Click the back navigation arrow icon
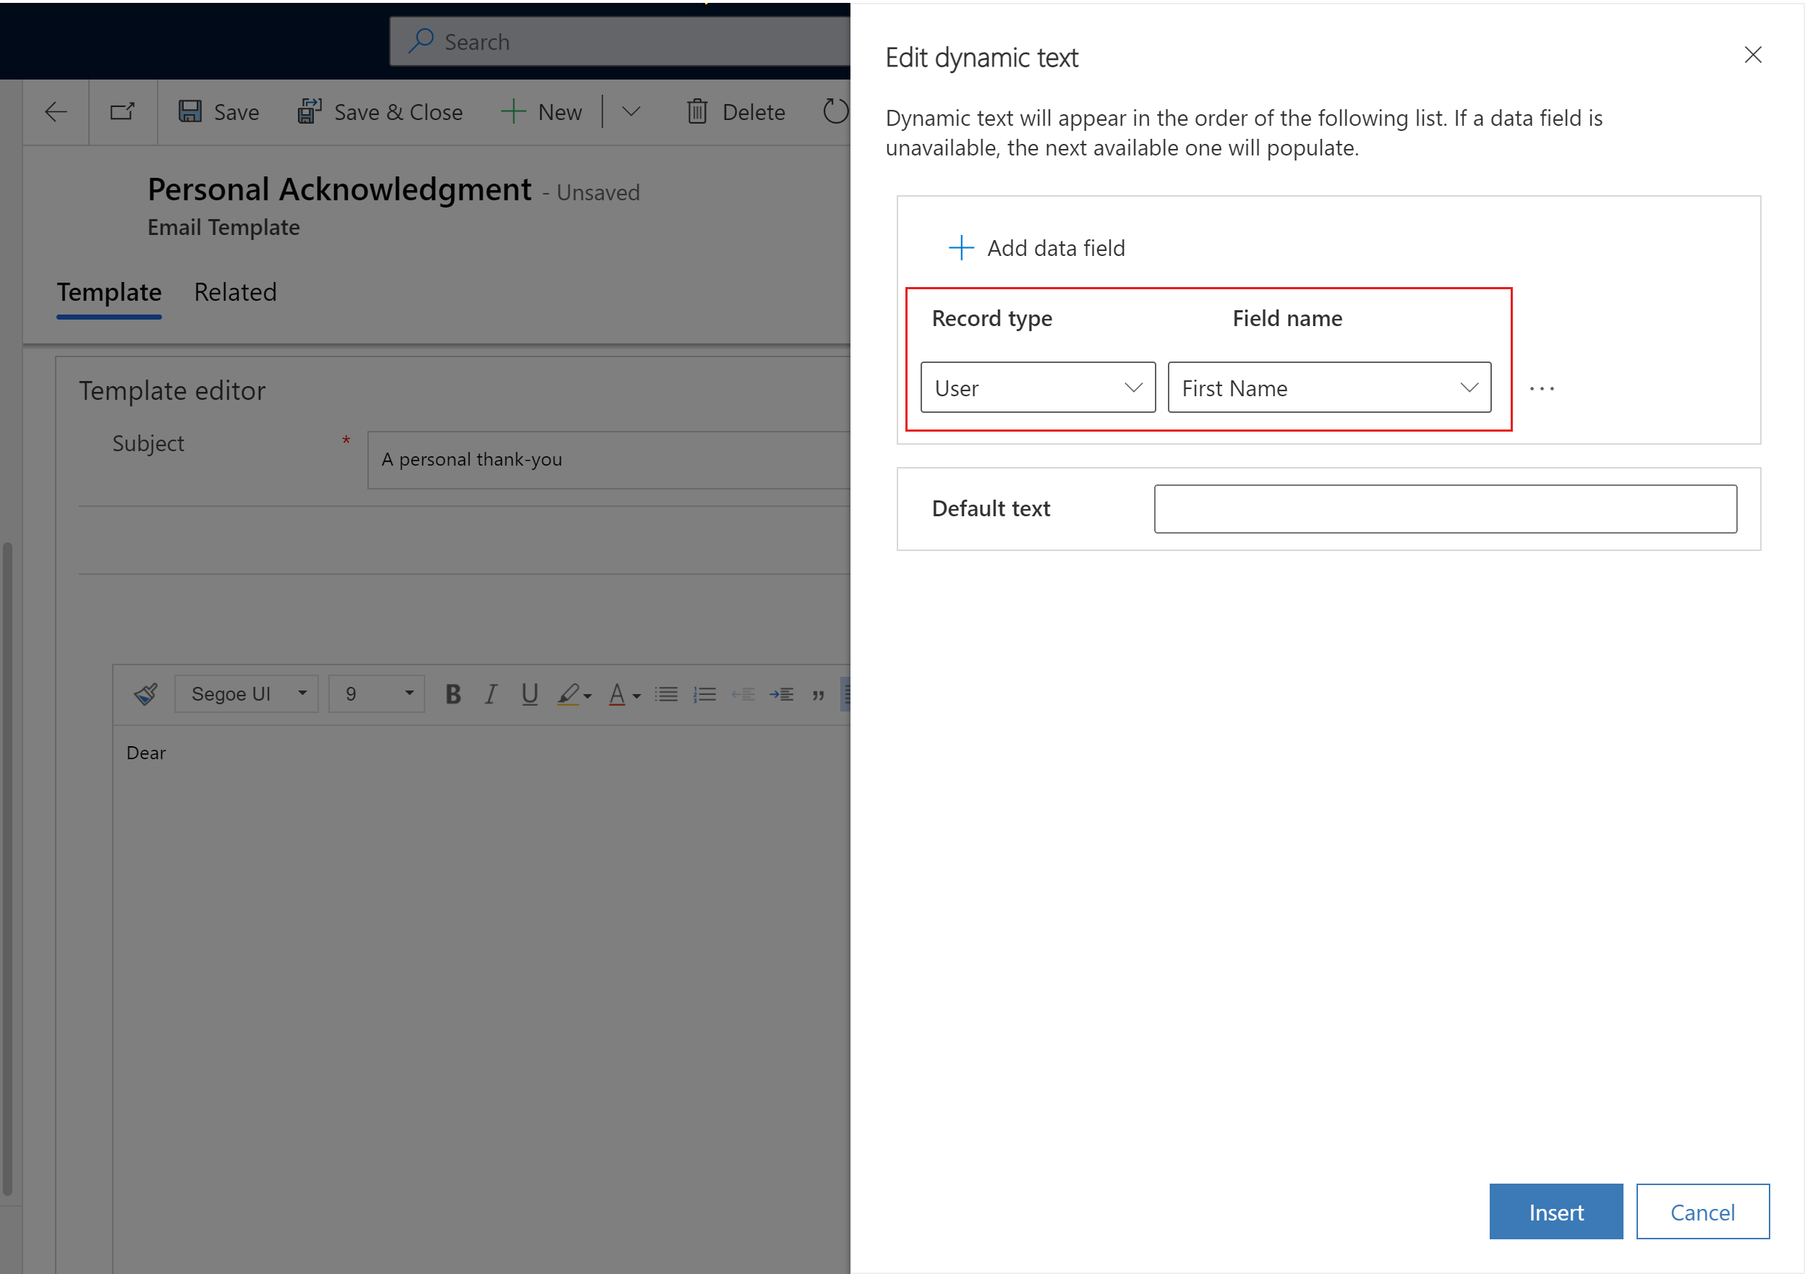Viewport: 1805px width, 1274px height. [54, 111]
